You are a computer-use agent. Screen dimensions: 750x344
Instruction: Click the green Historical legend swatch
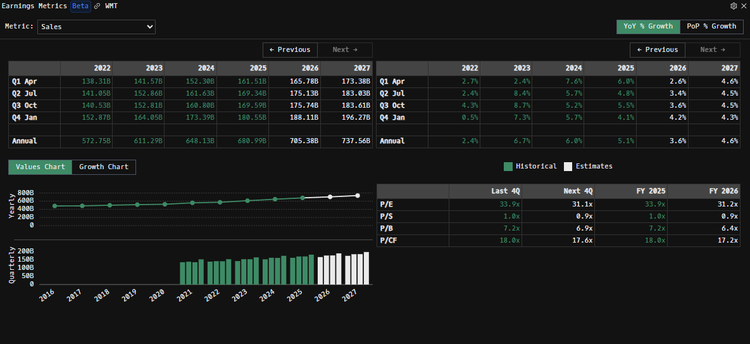[x=508, y=167]
